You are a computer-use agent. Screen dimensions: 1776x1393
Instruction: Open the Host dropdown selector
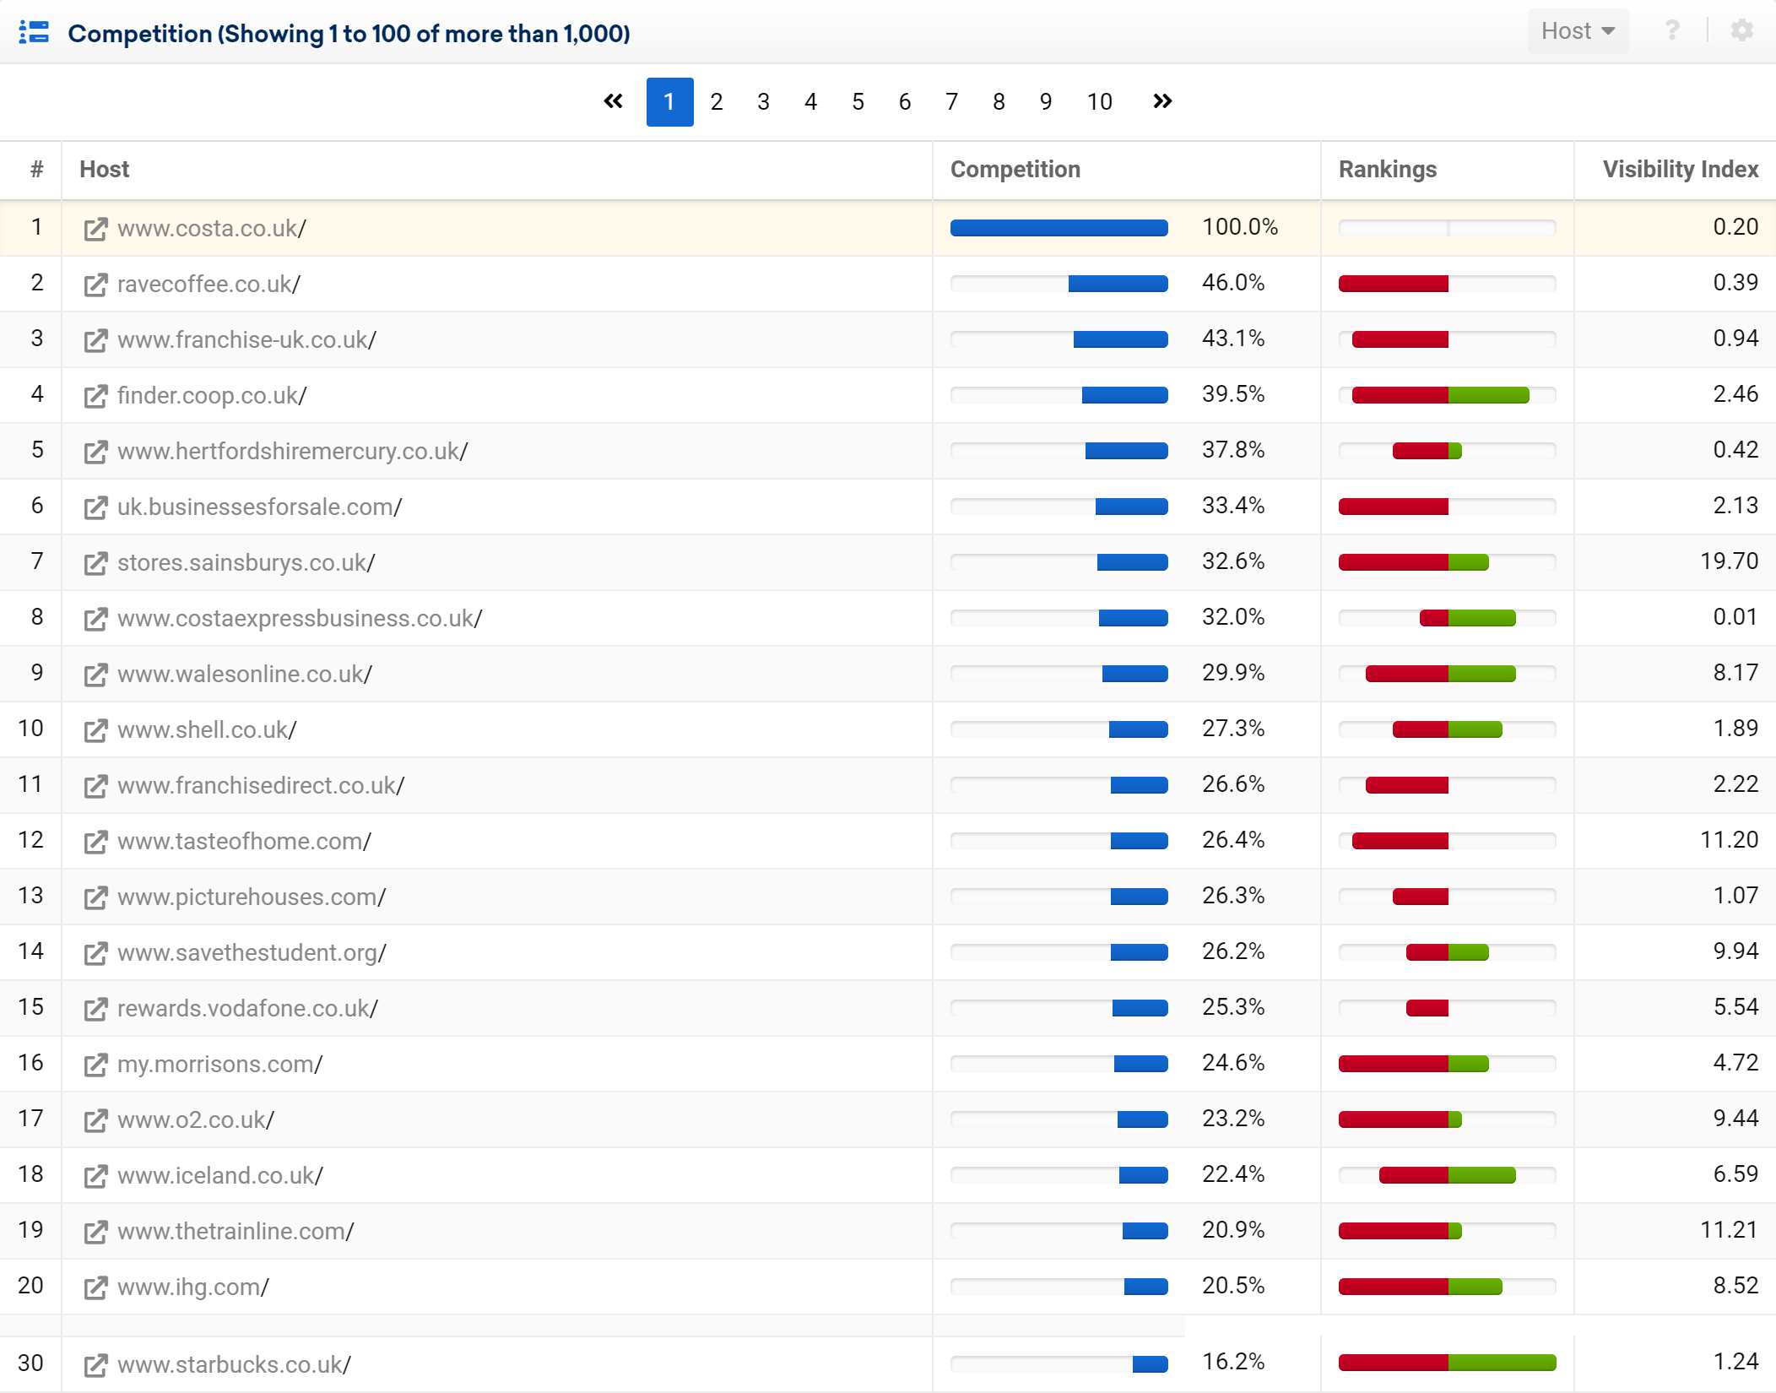click(x=1578, y=31)
